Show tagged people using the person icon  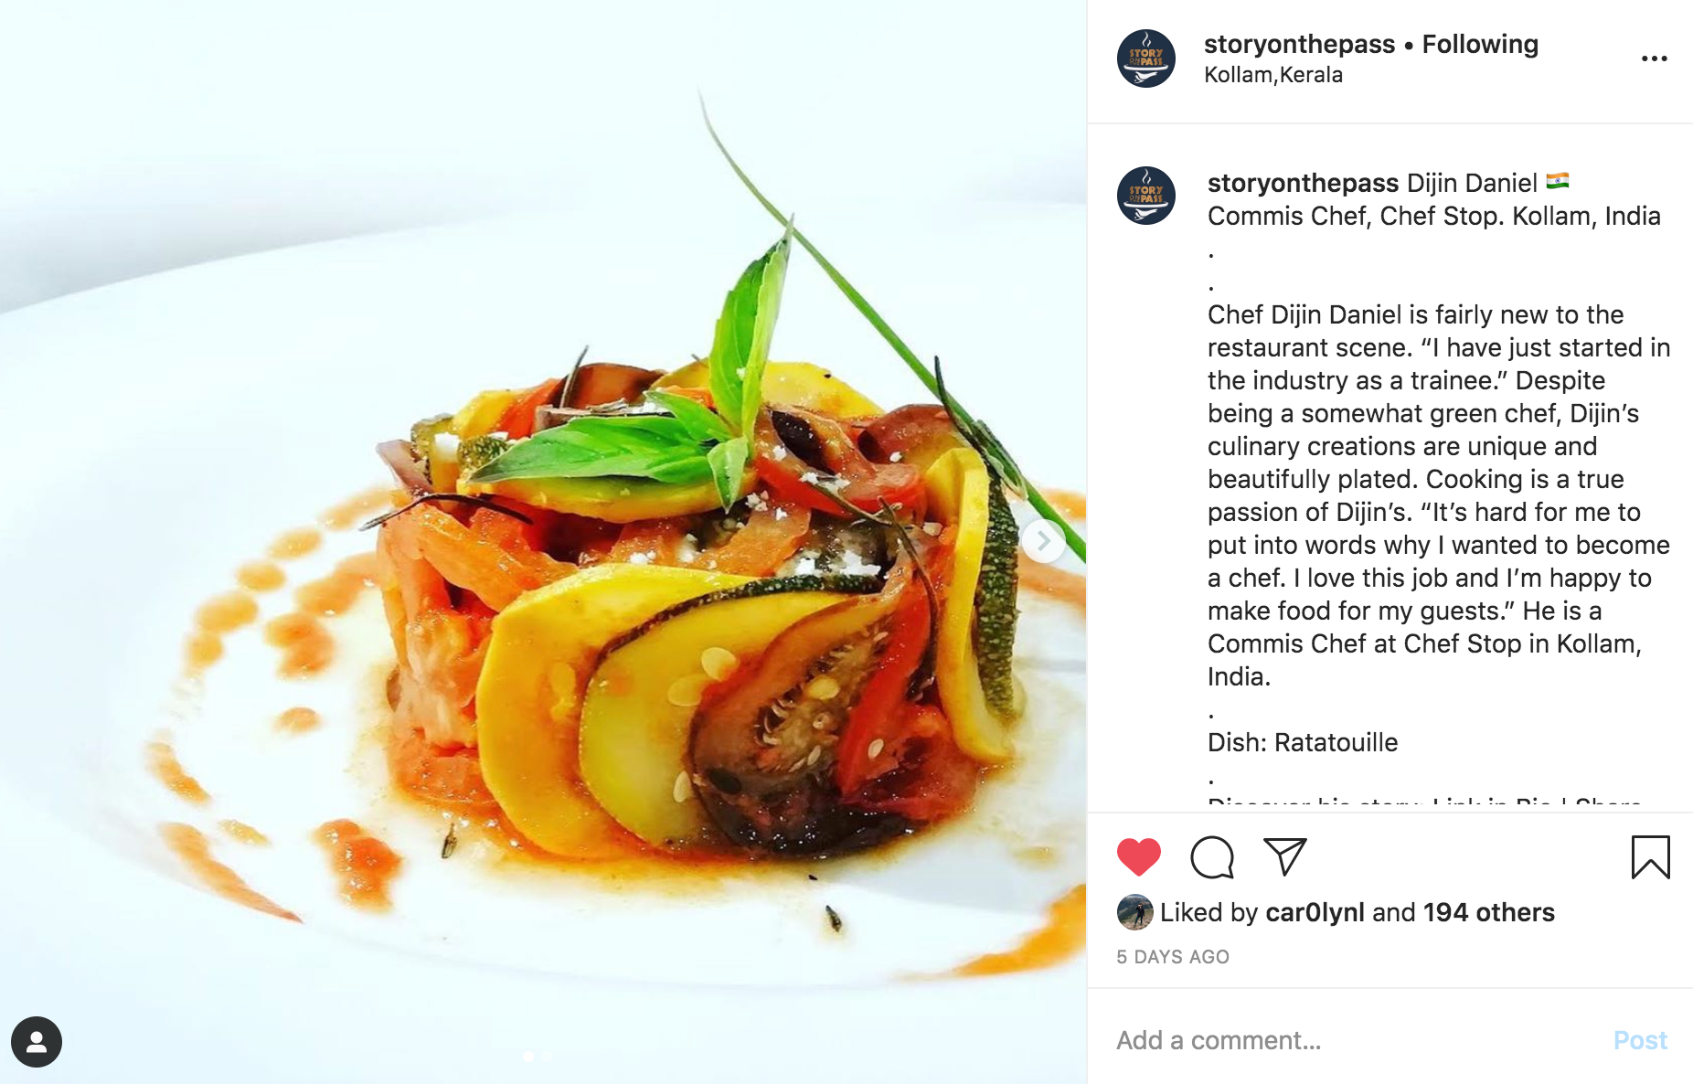point(37,1042)
